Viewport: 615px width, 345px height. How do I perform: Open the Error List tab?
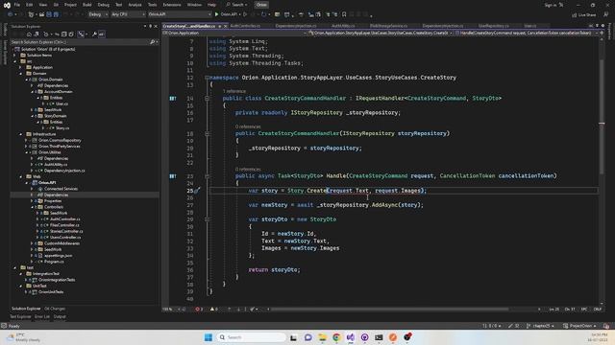coord(42,316)
